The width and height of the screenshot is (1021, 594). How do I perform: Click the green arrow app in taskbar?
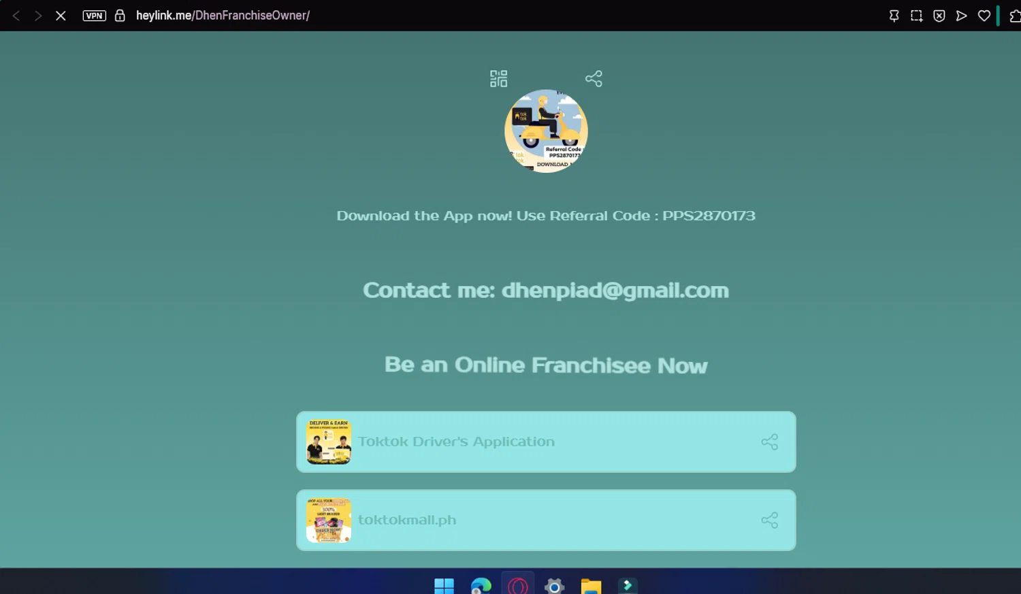point(628,585)
